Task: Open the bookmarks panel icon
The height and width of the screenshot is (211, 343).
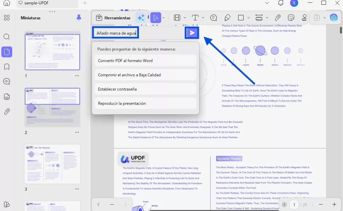Action: tap(7, 67)
